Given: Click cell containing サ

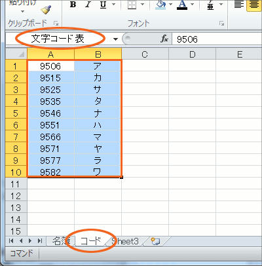Looking at the screenshot, I should pos(98,89).
